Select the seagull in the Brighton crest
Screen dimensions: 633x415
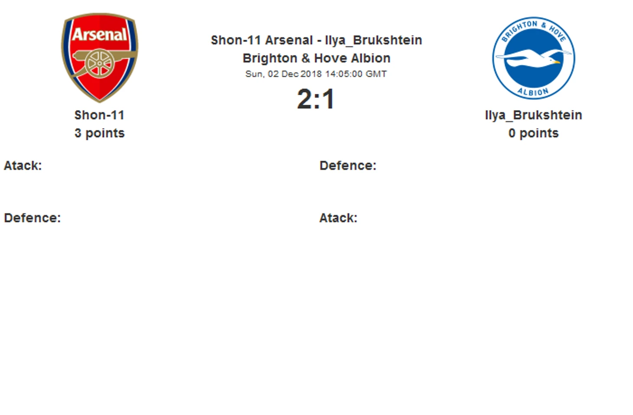click(533, 58)
